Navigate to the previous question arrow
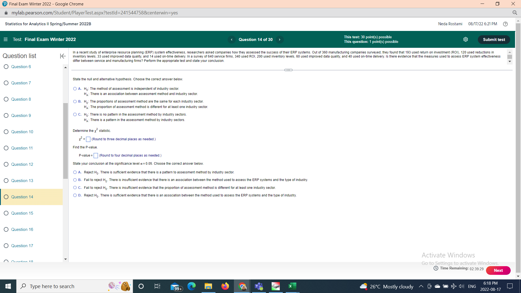The width and height of the screenshot is (521, 293). [x=231, y=40]
